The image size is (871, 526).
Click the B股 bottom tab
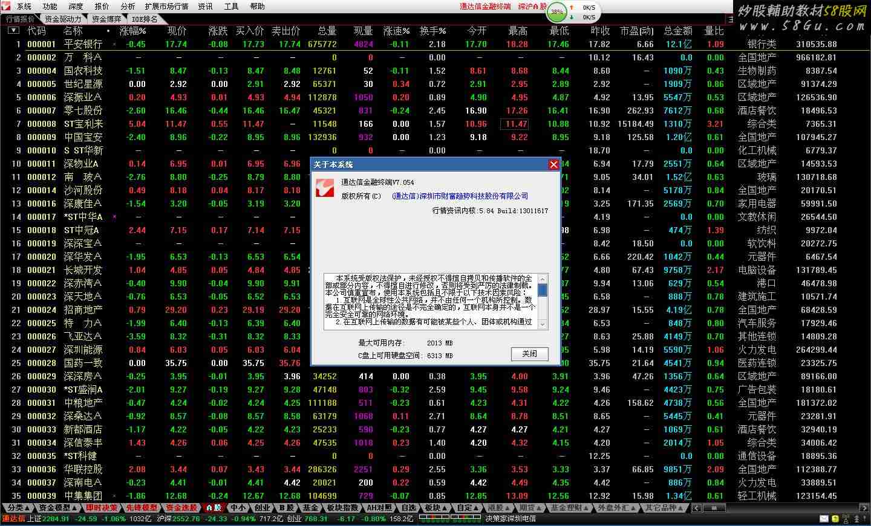coord(286,508)
